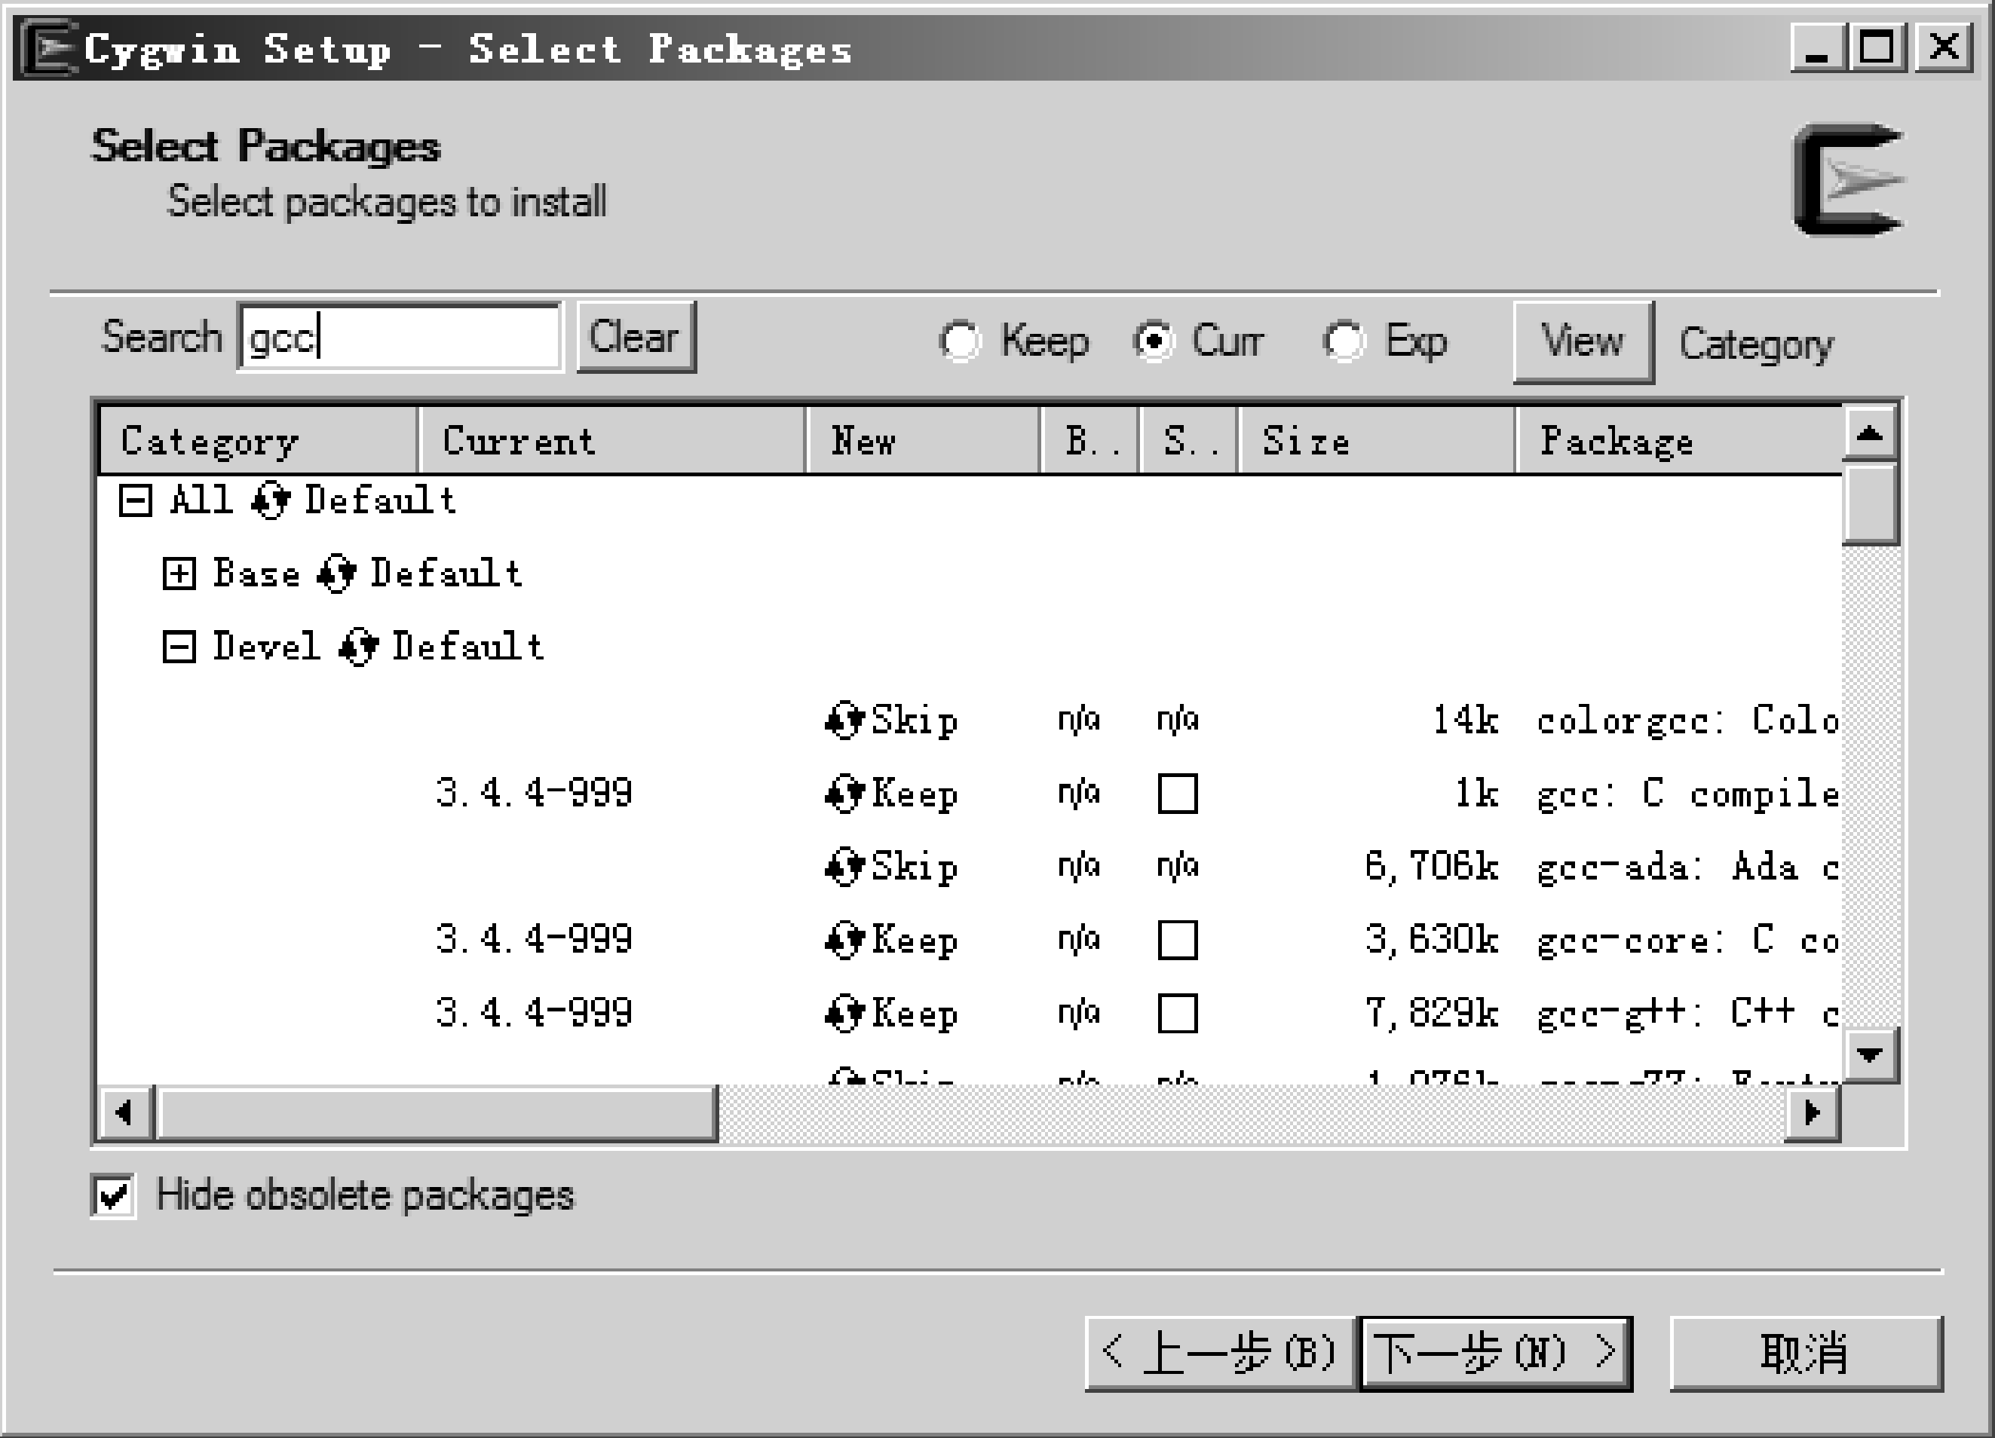Screen dimensions: 1995x1438
Task: Toggle Skip cycle icon for colorgcc package
Action: (x=844, y=721)
